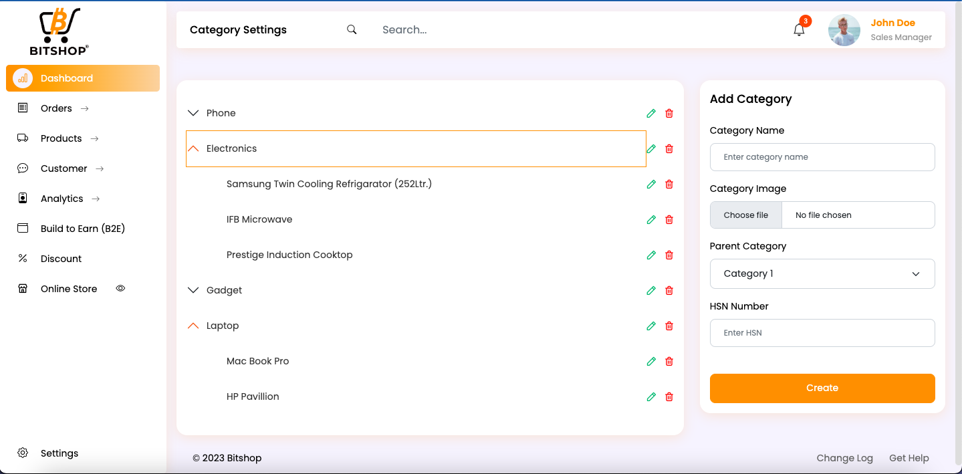Delete the Gadget category
This screenshot has width=962, height=474.
tap(669, 291)
